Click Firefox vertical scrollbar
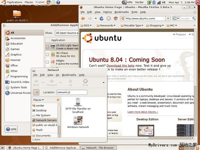Screen dimensions: 200x150 coord(195,83)
